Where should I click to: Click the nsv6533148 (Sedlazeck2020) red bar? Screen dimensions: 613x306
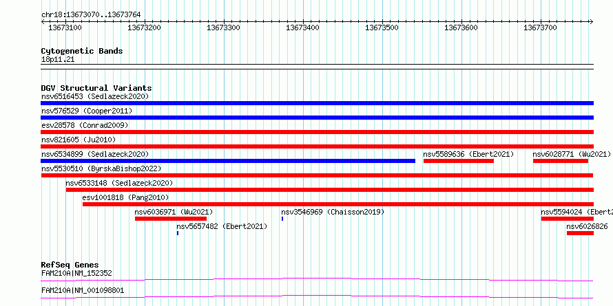pos(330,190)
